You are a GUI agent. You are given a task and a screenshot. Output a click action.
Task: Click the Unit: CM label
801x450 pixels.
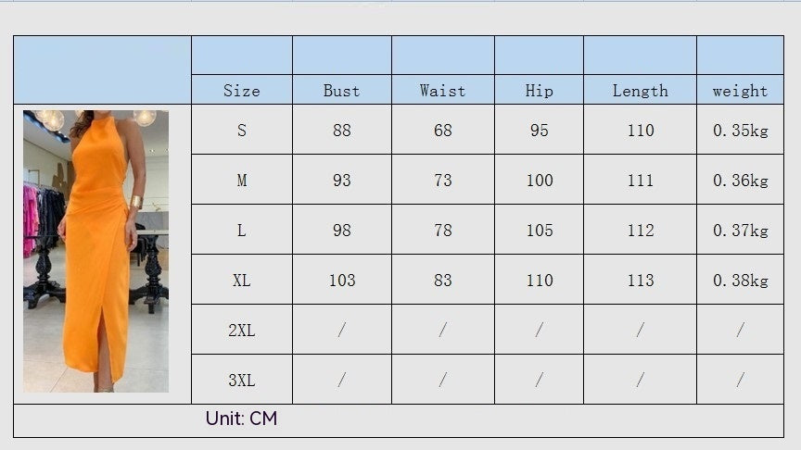241,419
